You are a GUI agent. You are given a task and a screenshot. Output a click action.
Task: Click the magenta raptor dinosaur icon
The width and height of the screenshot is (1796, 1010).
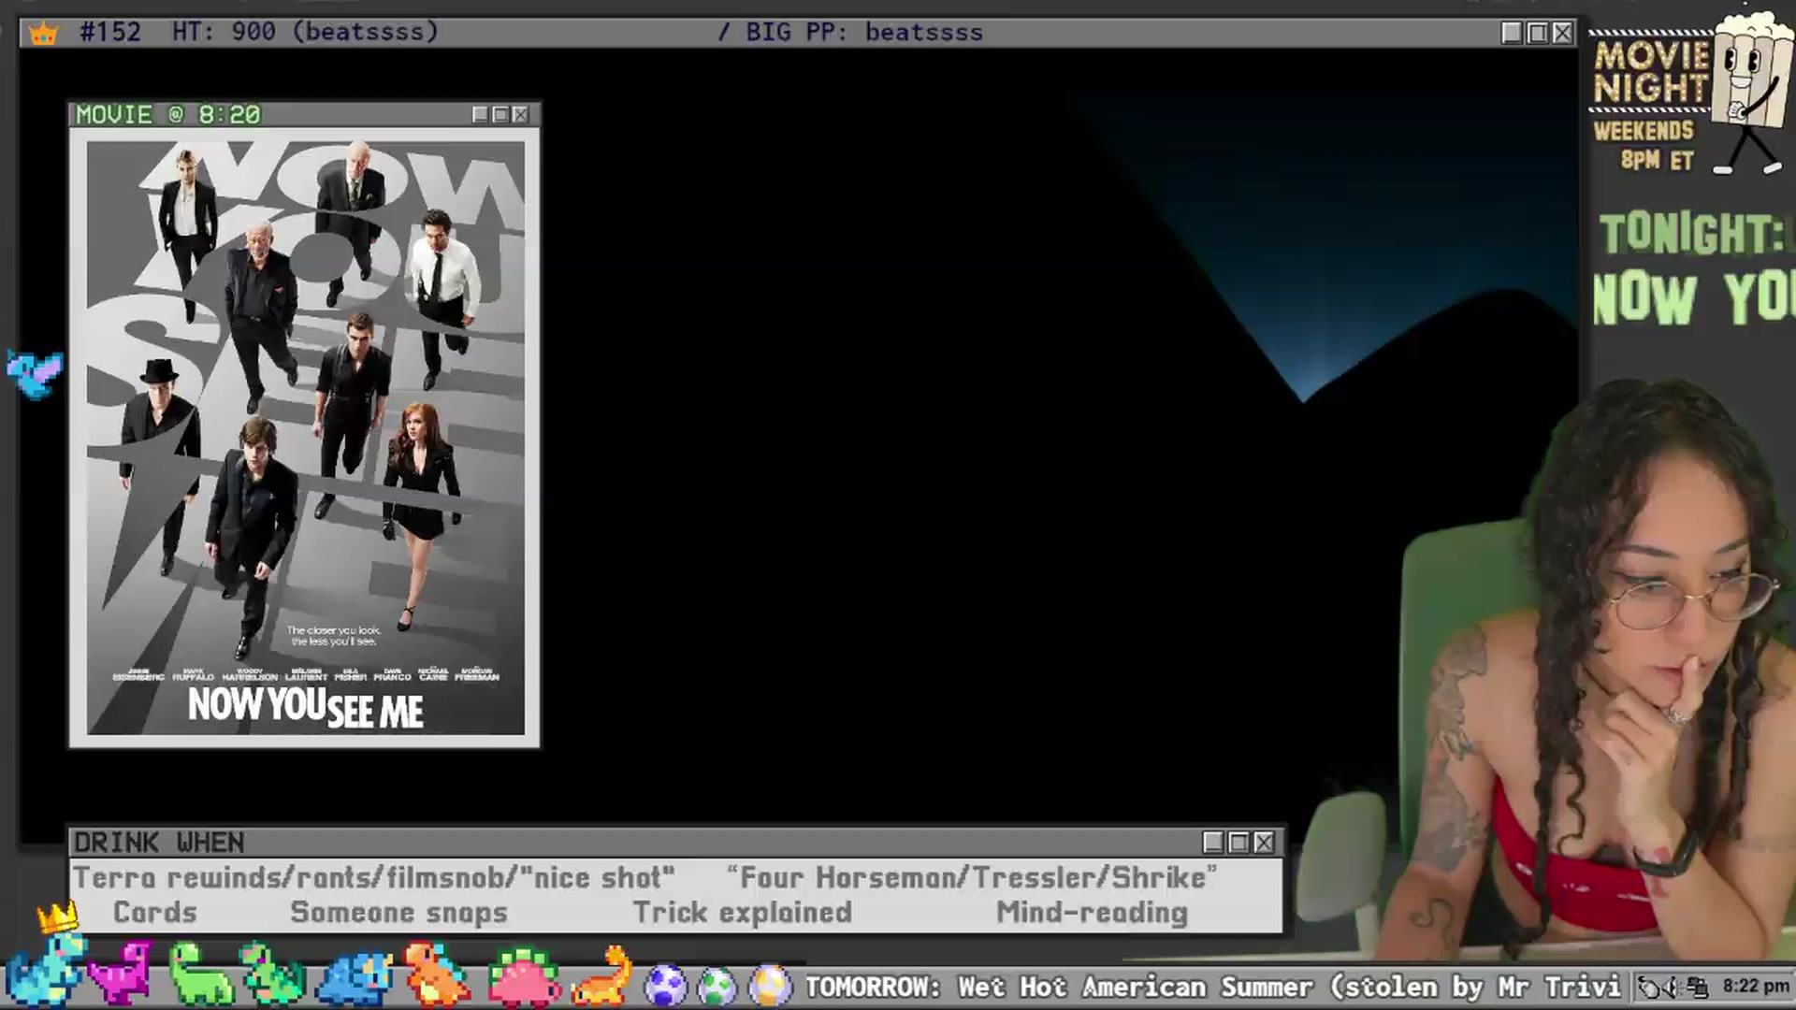click(121, 974)
